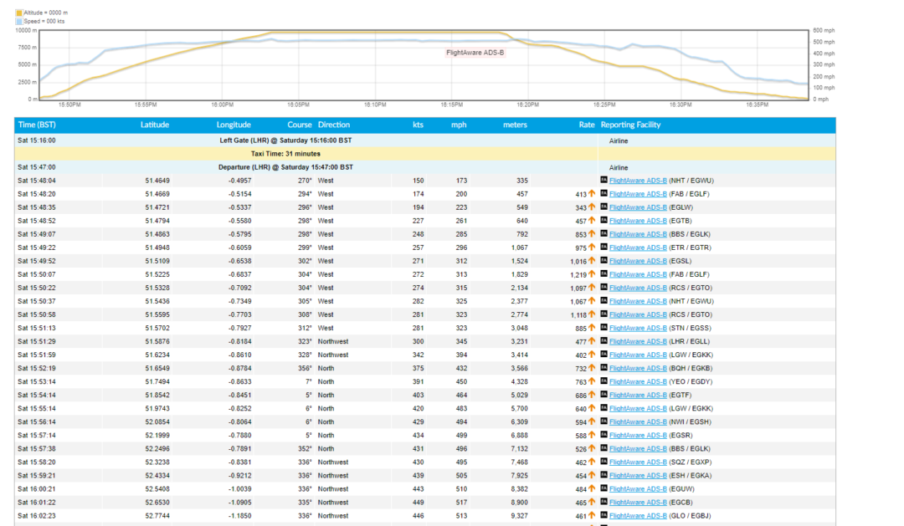
Task: Click the Reporting Facility column header
Action: [x=630, y=125]
